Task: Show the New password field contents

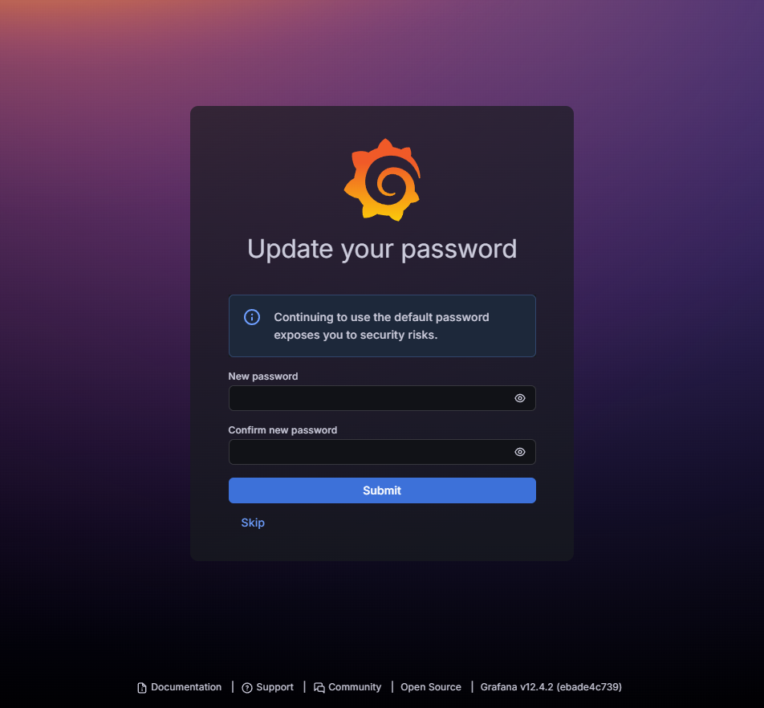Action: click(x=520, y=398)
